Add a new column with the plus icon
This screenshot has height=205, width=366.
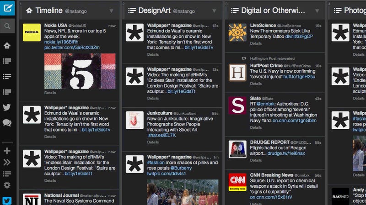click(x=7, y=151)
